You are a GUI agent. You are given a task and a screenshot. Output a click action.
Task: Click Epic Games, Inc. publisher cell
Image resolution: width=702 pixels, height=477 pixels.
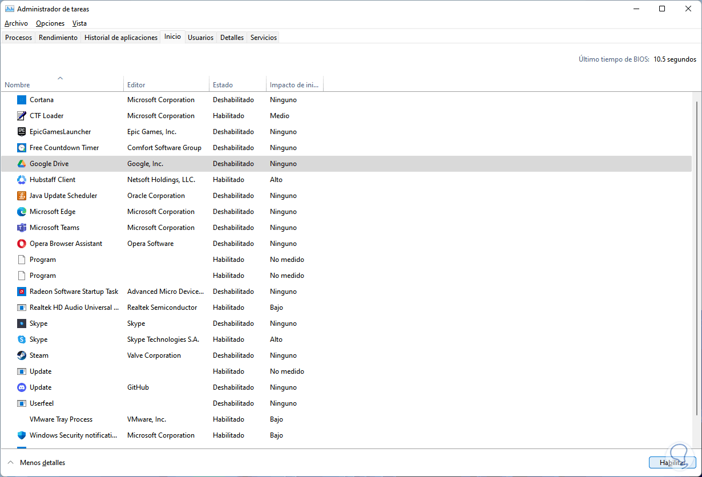click(152, 132)
